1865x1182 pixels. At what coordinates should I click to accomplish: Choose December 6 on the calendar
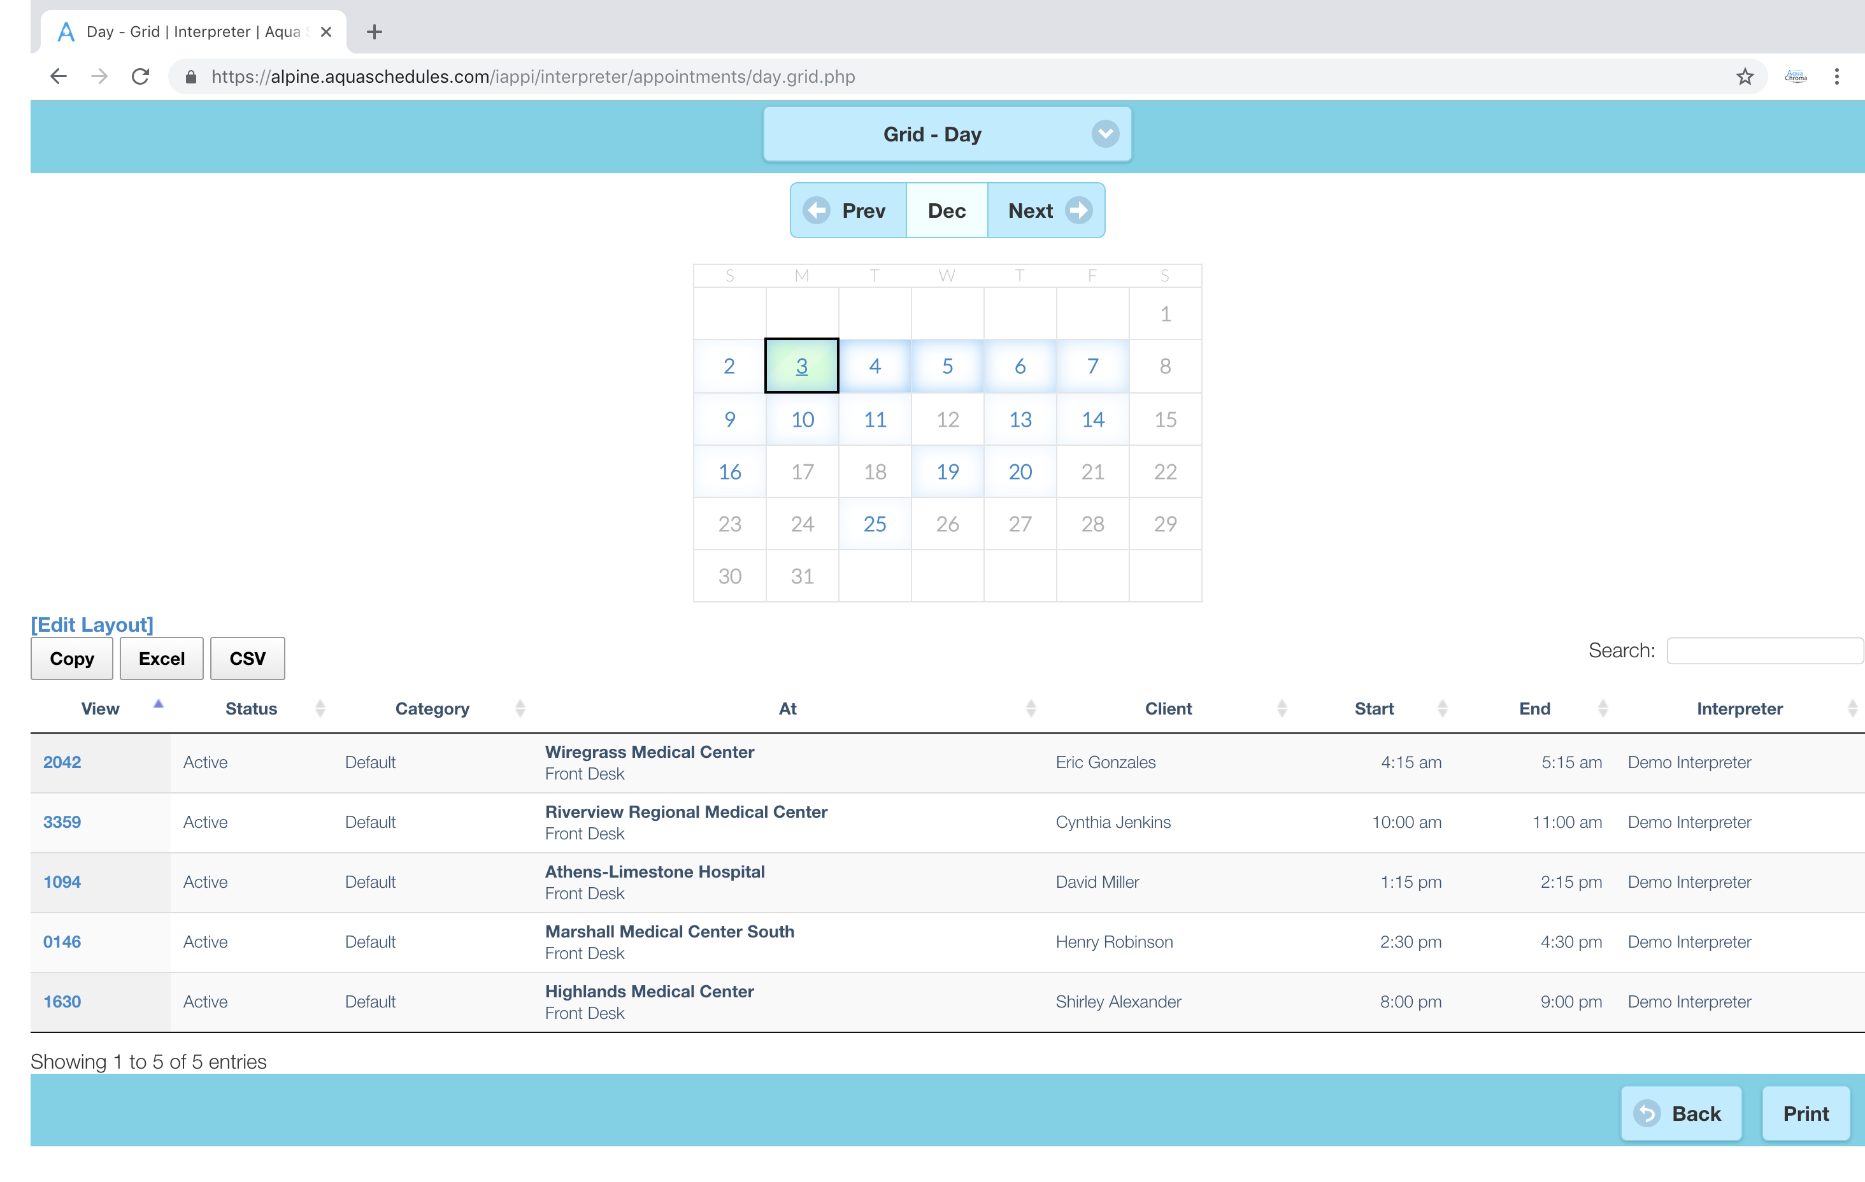[x=1020, y=366]
